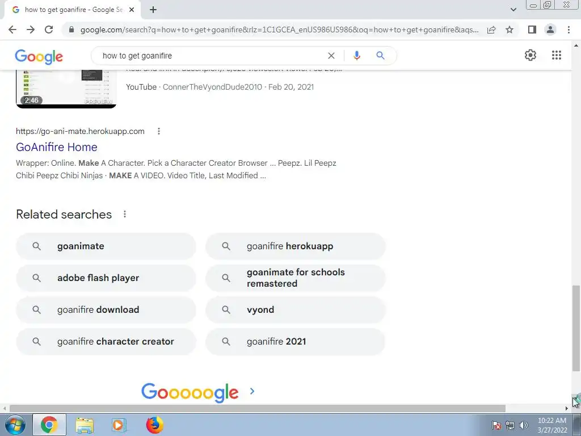This screenshot has height=436, width=581.
Task: Search 'goanimate for schools remastered'
Action: [295, 278]
